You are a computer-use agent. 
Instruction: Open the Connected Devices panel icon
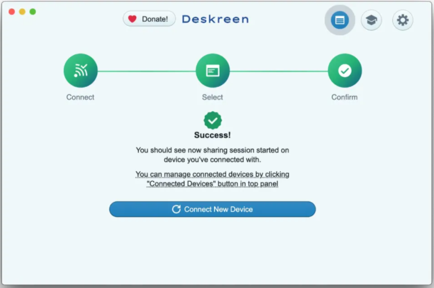click(x=340, y=20)
